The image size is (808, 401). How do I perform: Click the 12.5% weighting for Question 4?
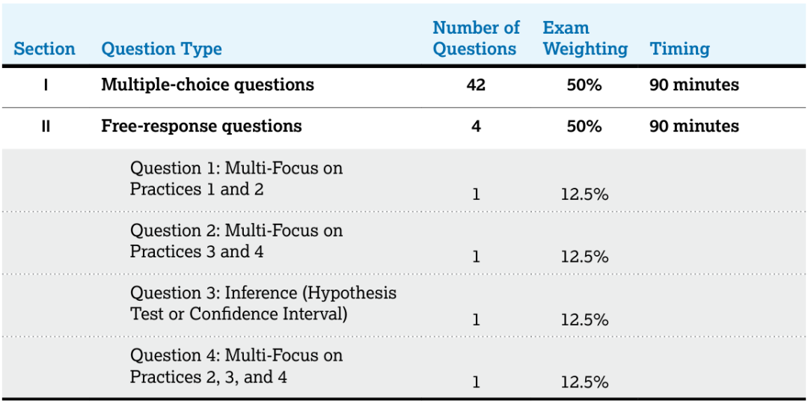pyautogui.click(x=585, y=382)
